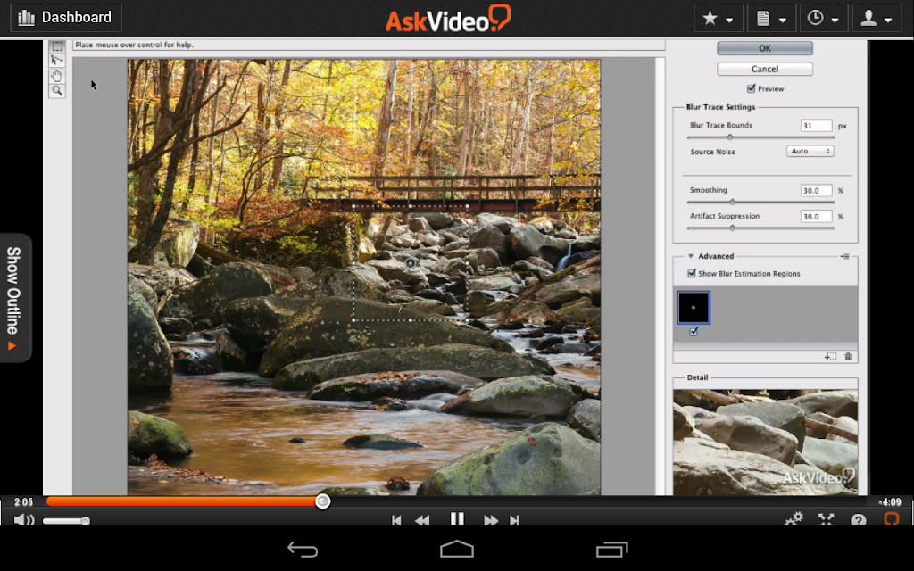Adjust the Blur Trace Bounds slider

[x=729, y=137]
